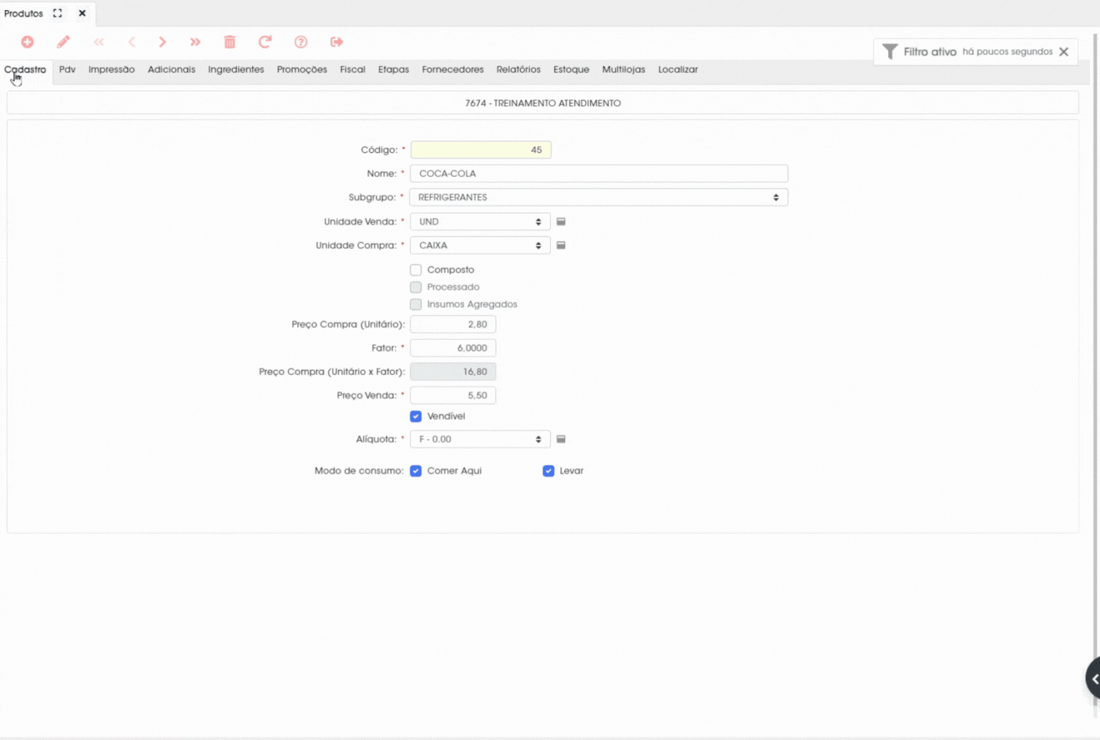The image size is (1100, 740).
Task: Go to next record arrow
Action: point(163,42)
